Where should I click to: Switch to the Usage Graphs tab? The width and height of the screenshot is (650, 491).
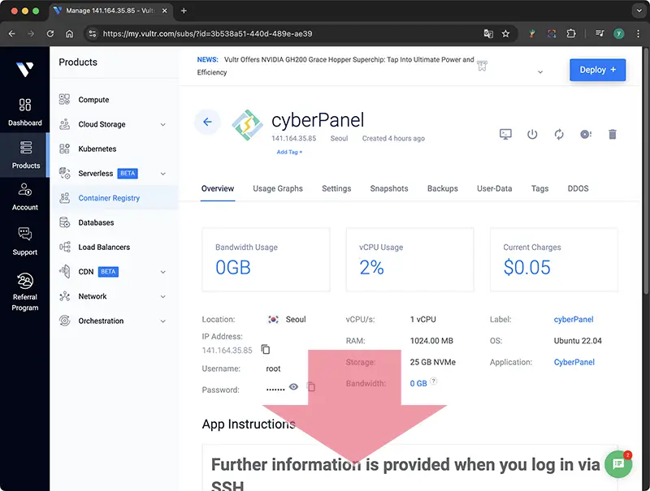point(278,189)
